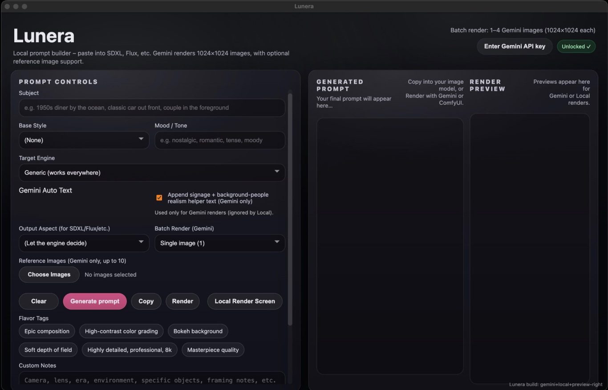Screen dimensions: 608x390
Task: Click the Copy button
Action: (146, 301)
